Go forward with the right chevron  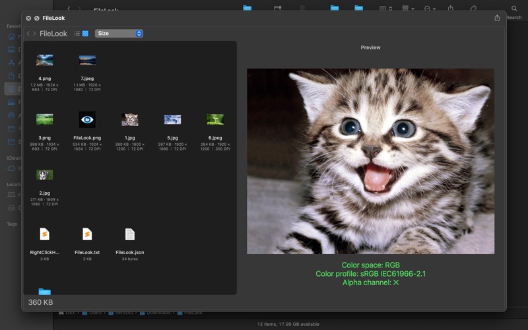[34, 34]
